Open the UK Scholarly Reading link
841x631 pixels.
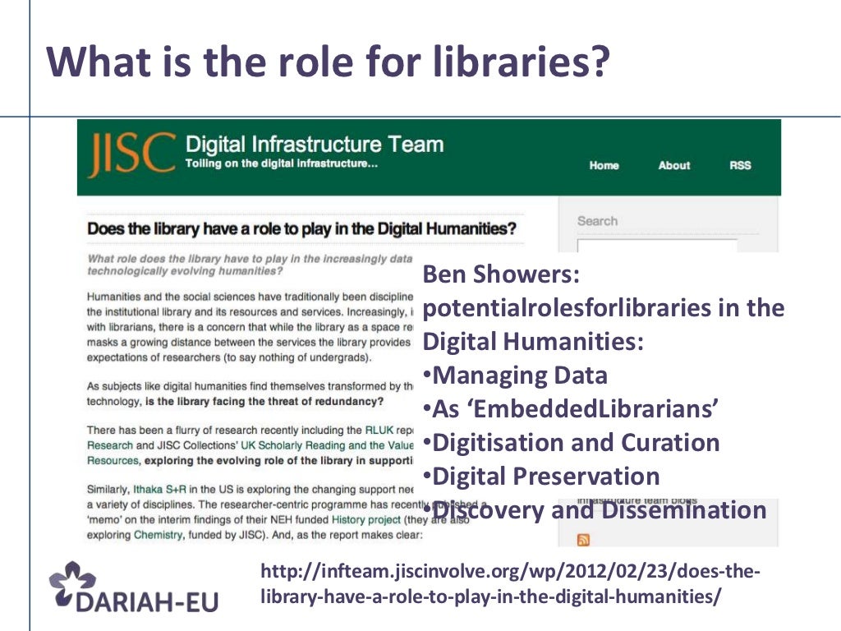click(x=327, y=445)
